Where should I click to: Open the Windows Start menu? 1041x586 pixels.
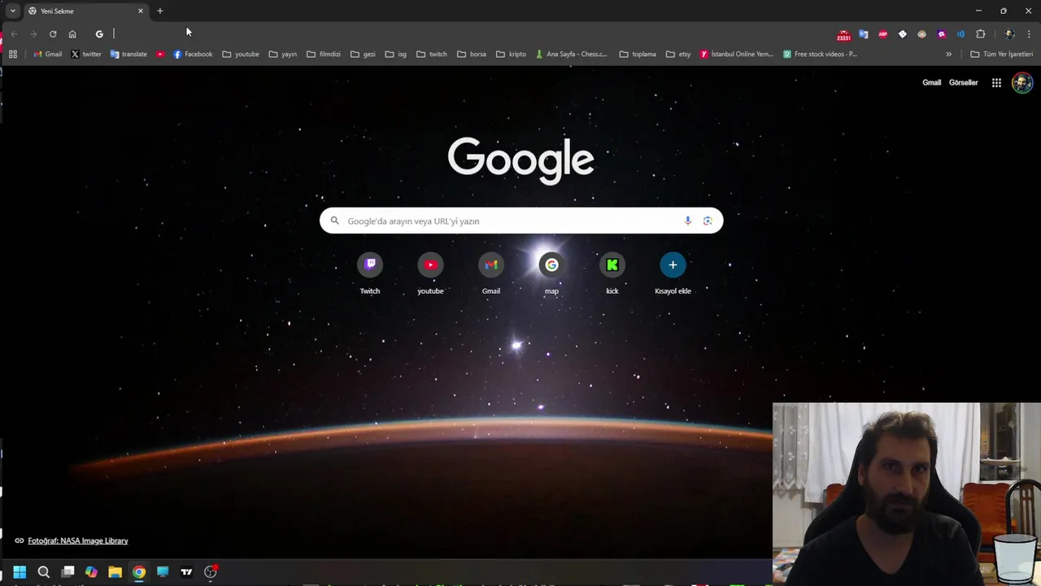tap(20, 572)
